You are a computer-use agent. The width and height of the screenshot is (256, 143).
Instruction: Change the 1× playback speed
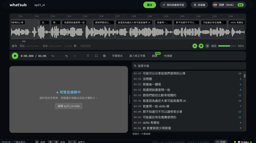(x=53, y=56)
